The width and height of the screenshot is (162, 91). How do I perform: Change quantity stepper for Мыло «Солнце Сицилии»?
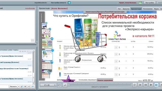pos(119,68)
